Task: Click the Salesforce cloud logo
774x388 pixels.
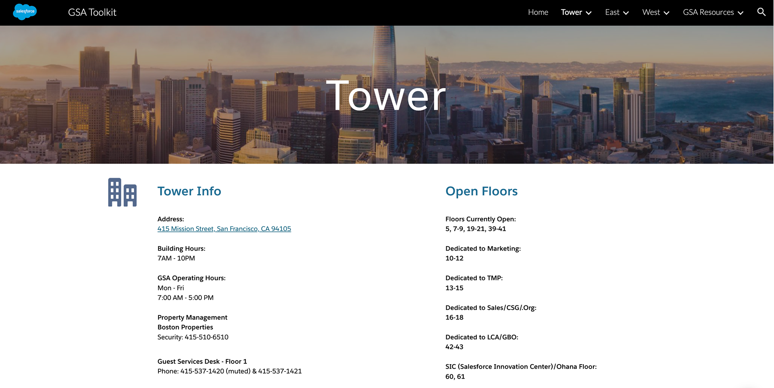Action: point(25,12)
